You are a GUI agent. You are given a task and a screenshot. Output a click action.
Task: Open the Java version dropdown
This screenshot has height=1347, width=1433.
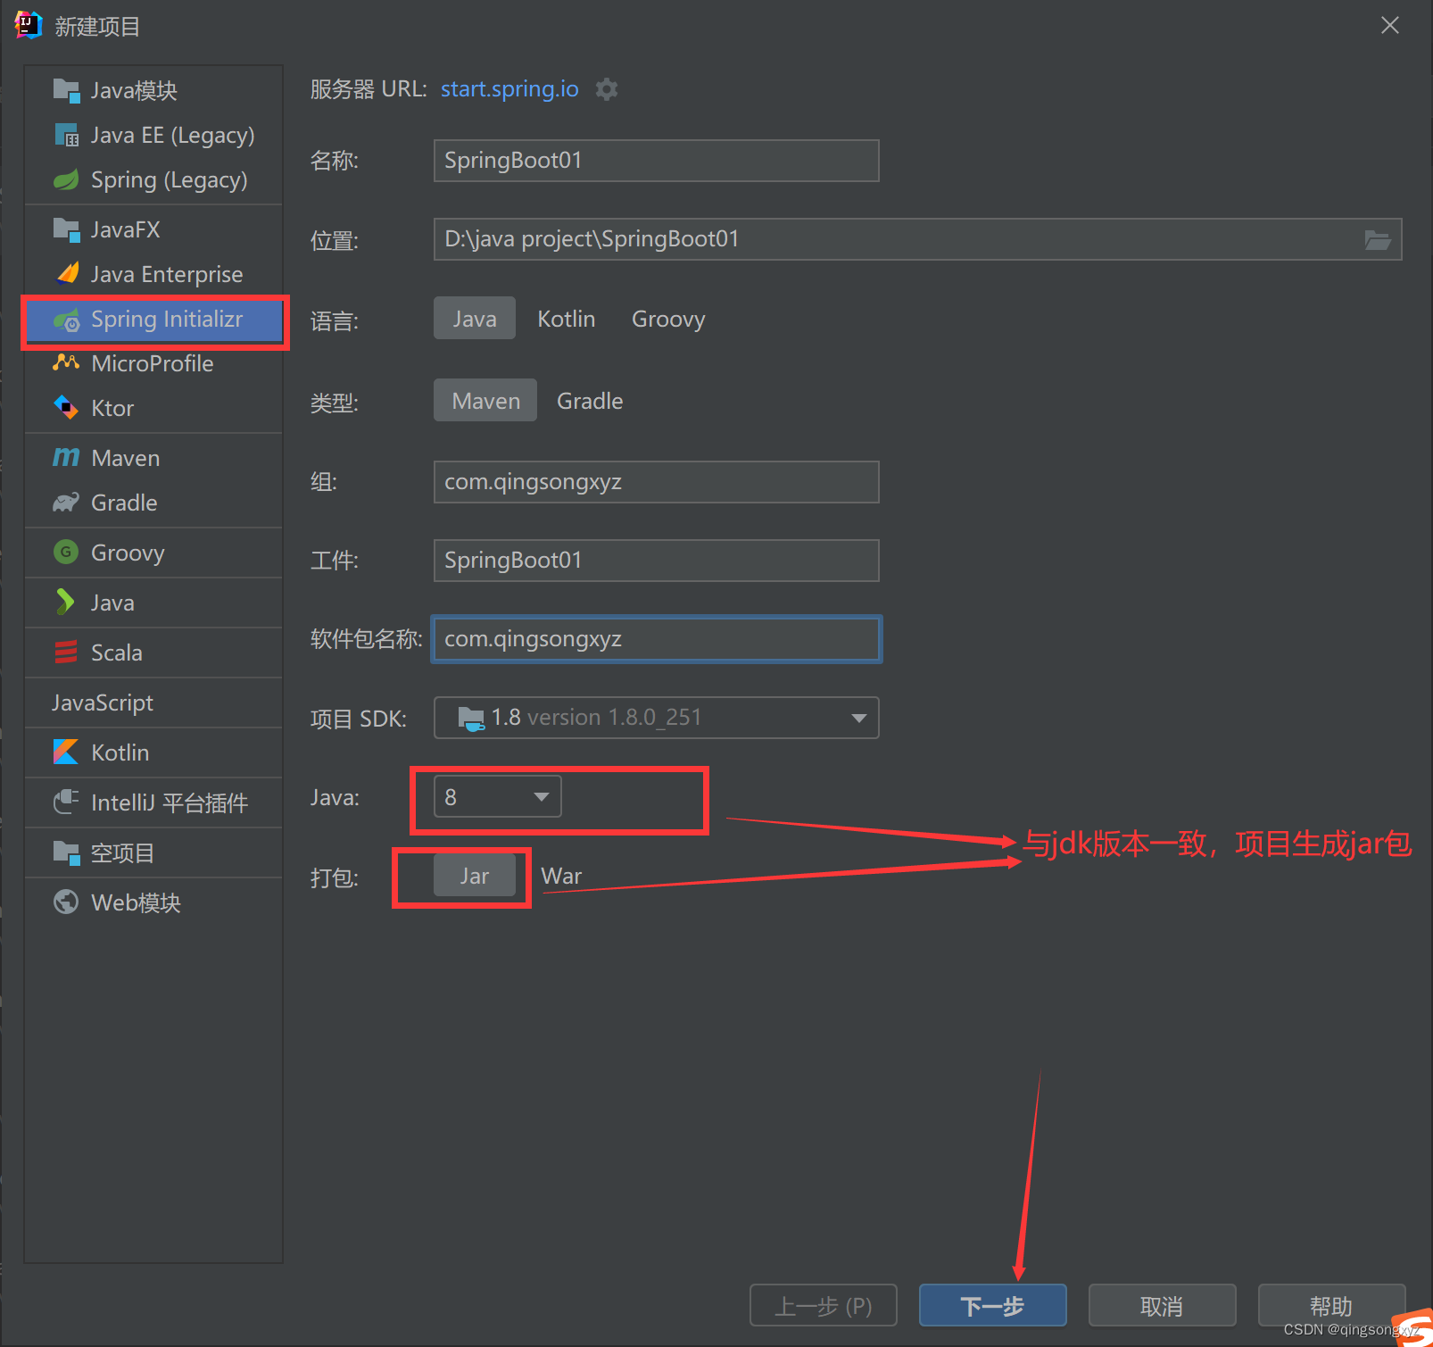coord(498,796)
